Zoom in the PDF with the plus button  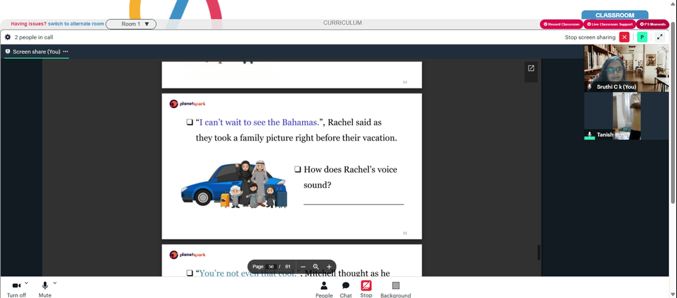click(329, 266)
